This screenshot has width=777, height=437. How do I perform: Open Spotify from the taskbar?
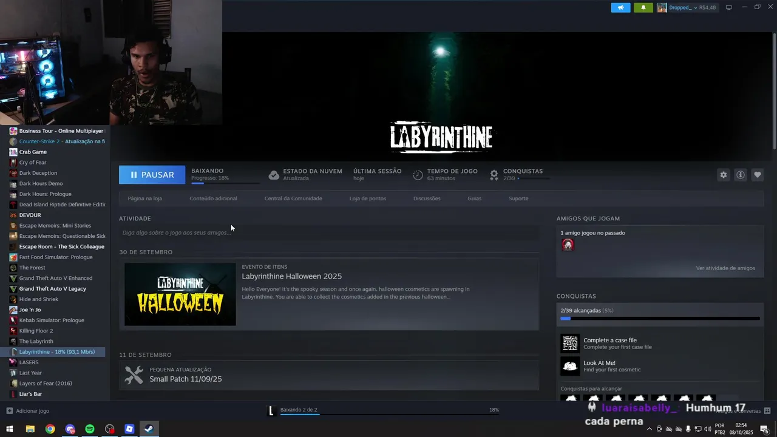coord(90,429)
